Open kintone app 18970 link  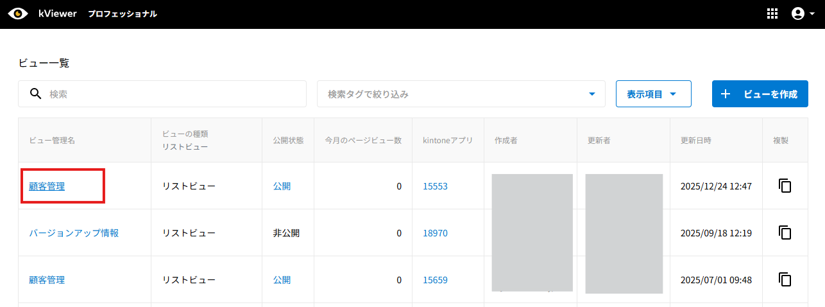[x=435, y=233]
